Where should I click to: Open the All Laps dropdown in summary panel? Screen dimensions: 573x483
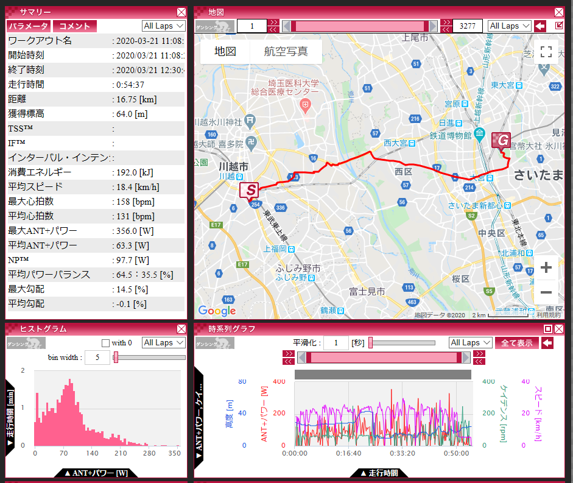pos(163,26)
